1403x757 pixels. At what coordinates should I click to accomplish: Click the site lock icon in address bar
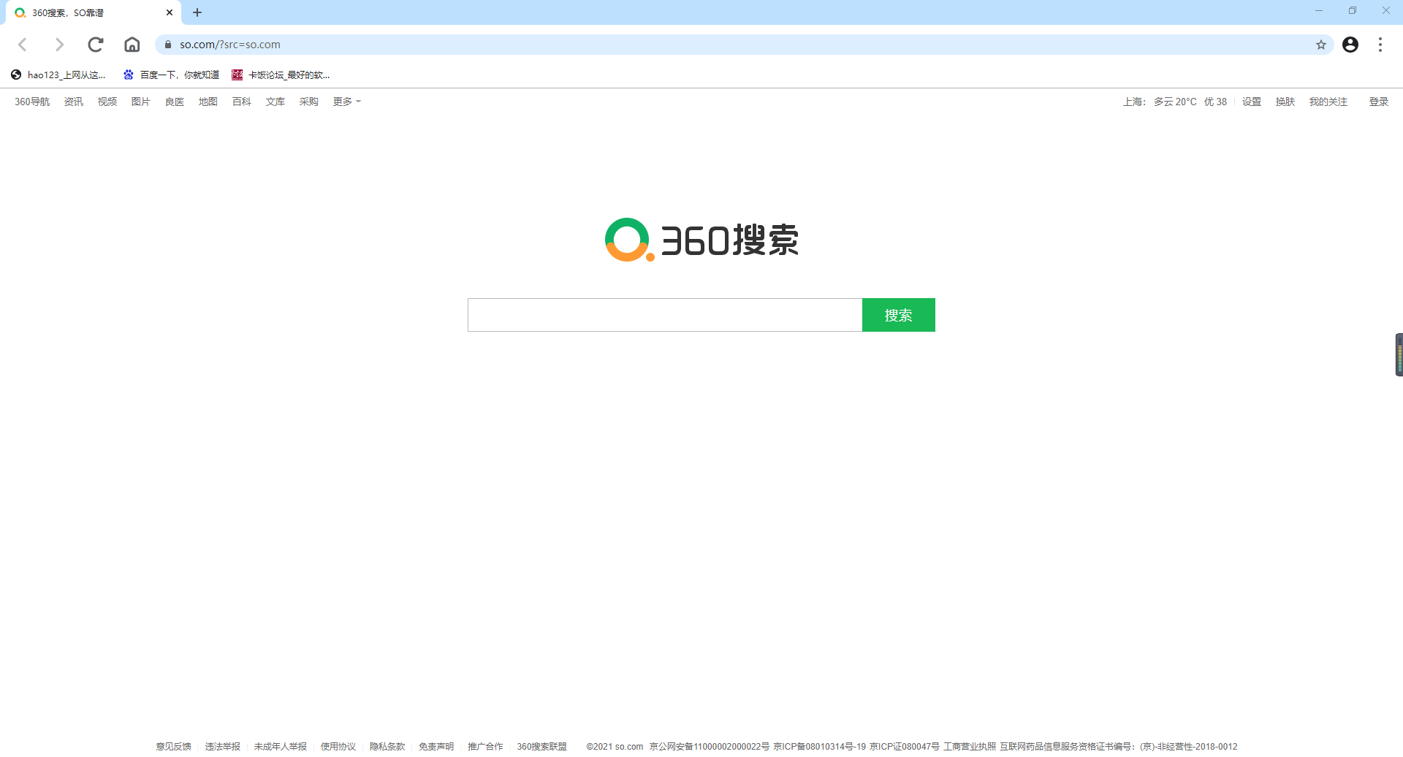(168, 45)
